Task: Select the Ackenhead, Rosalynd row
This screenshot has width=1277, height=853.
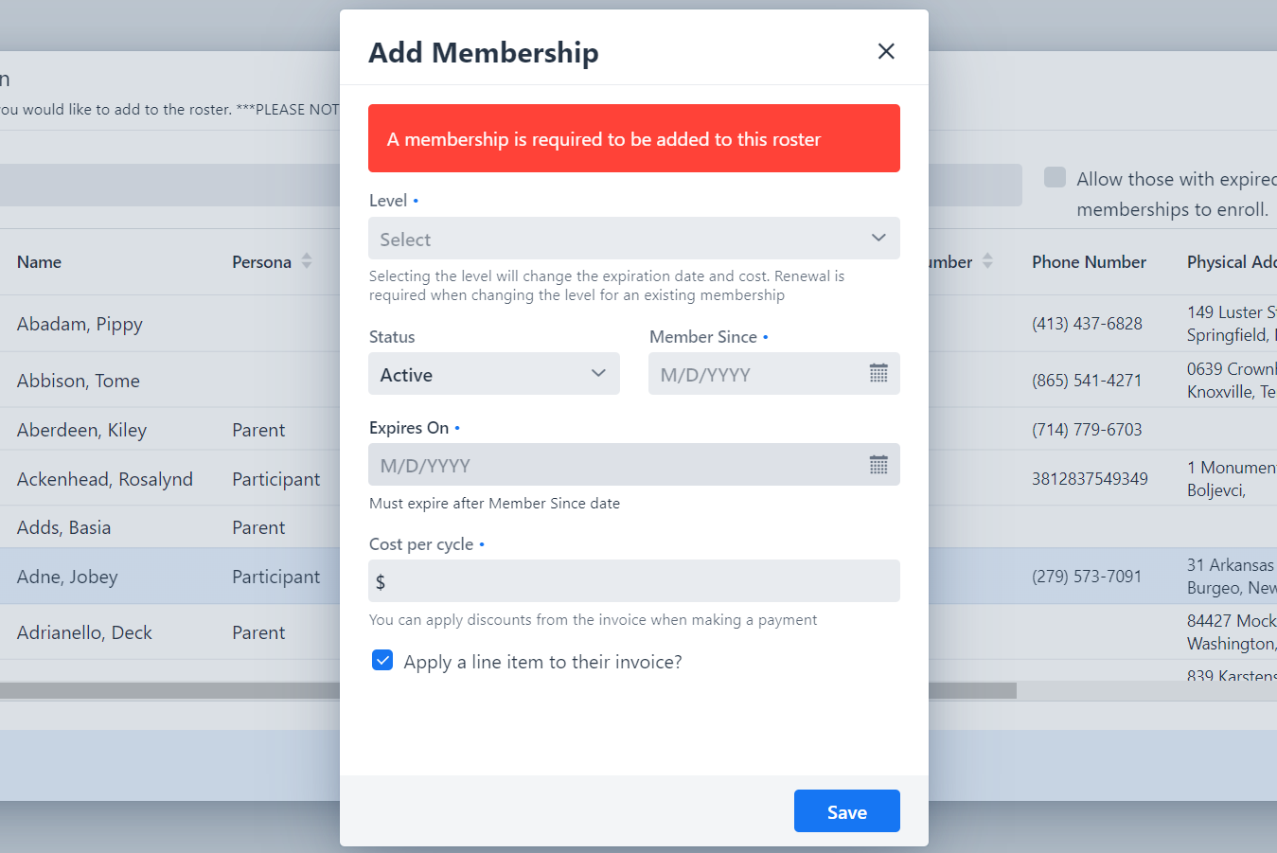Action: [x=104, y=479]
